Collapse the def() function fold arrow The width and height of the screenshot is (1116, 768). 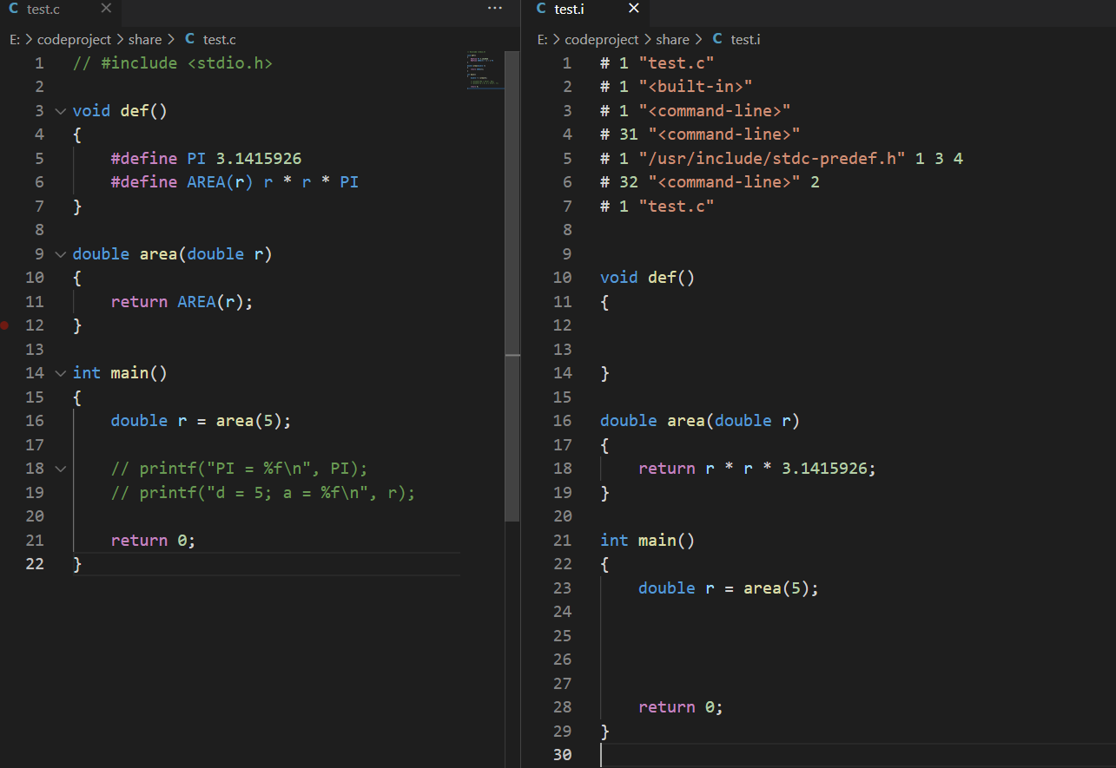click(x=60, y=111)
